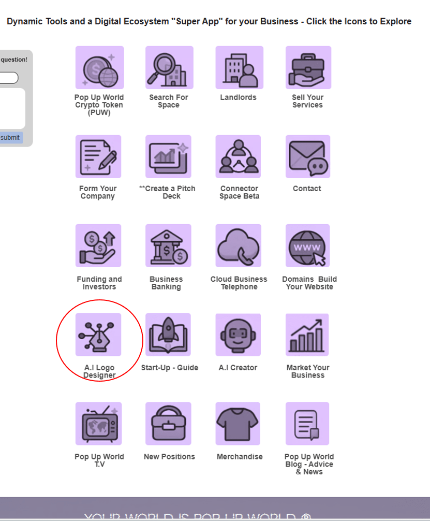
Task: Click the A.I Creator robot icon
Action: pyautogui.click(x=239, y=335)
